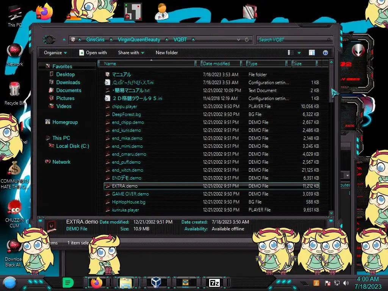Open Explorer help icon
Screen dimensions: 388x291
[325, 52]
